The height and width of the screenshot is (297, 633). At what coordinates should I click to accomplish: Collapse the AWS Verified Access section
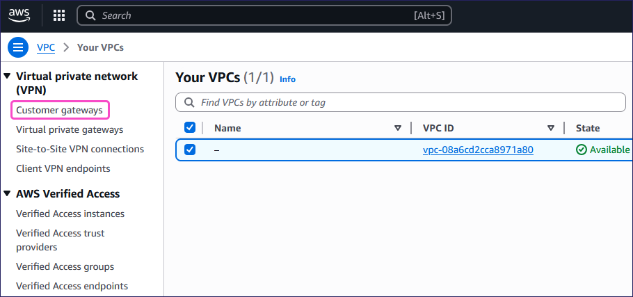(x=7, y=193)
